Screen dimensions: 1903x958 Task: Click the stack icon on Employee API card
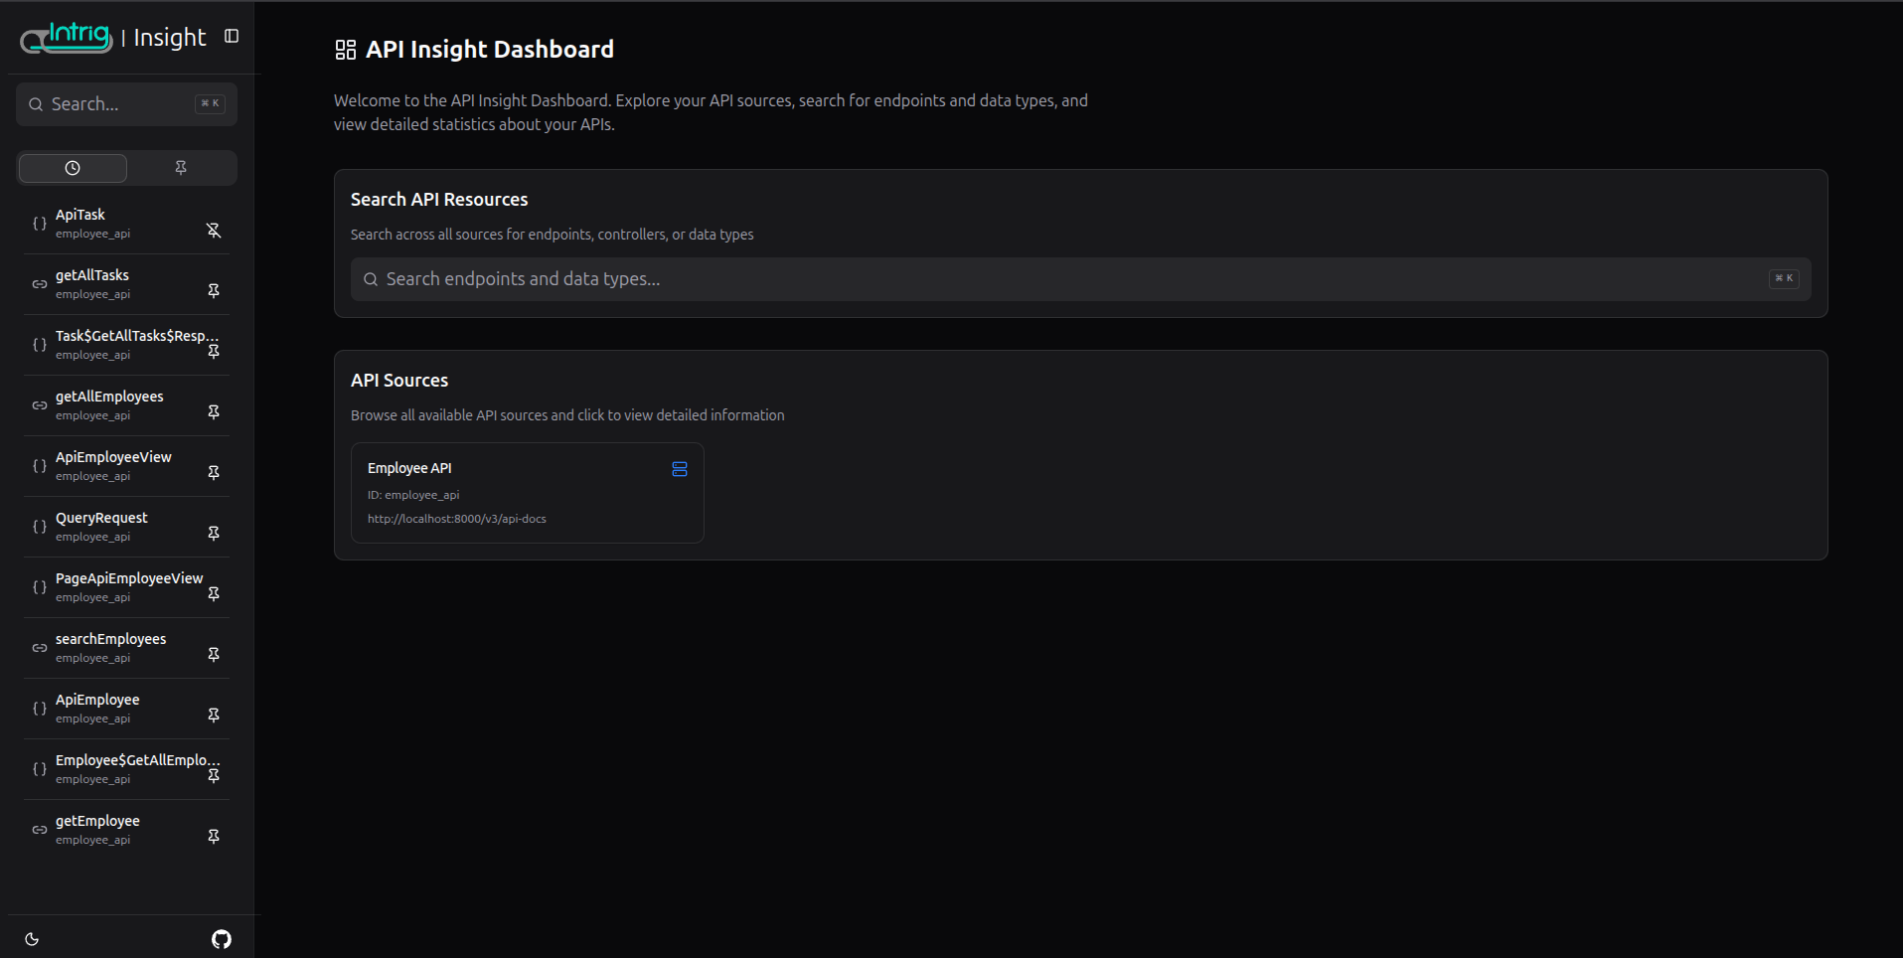pyautogui.click(x=680, y=469)
